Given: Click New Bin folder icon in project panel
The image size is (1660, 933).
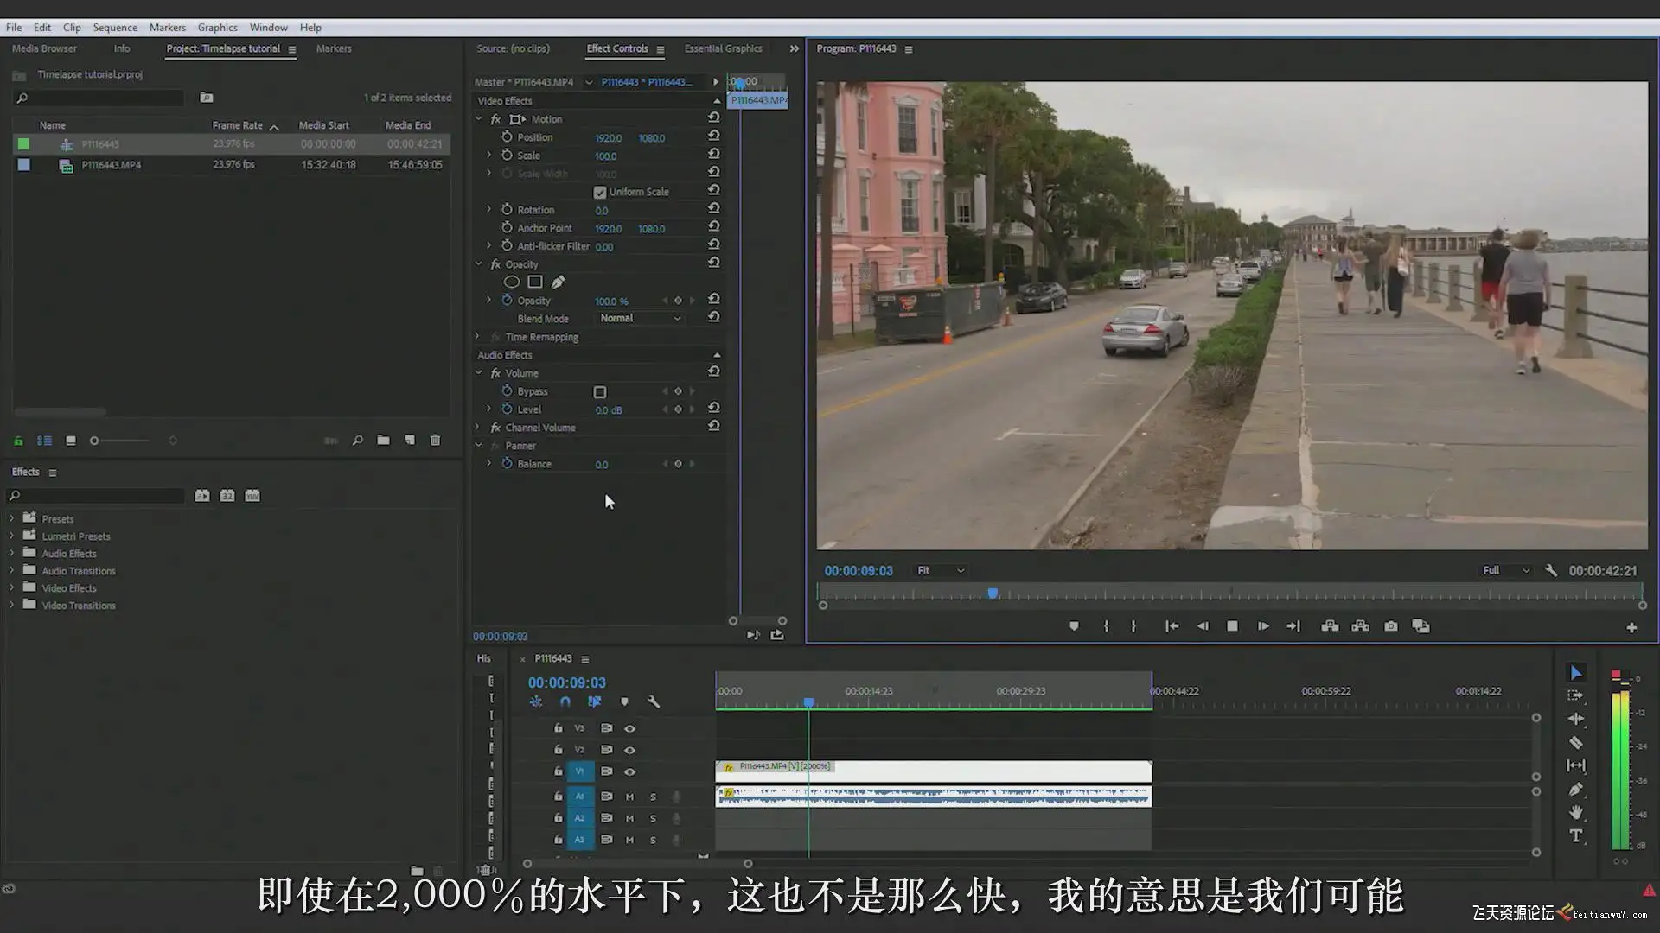Looking at the screenshot, I should [383, 441].
